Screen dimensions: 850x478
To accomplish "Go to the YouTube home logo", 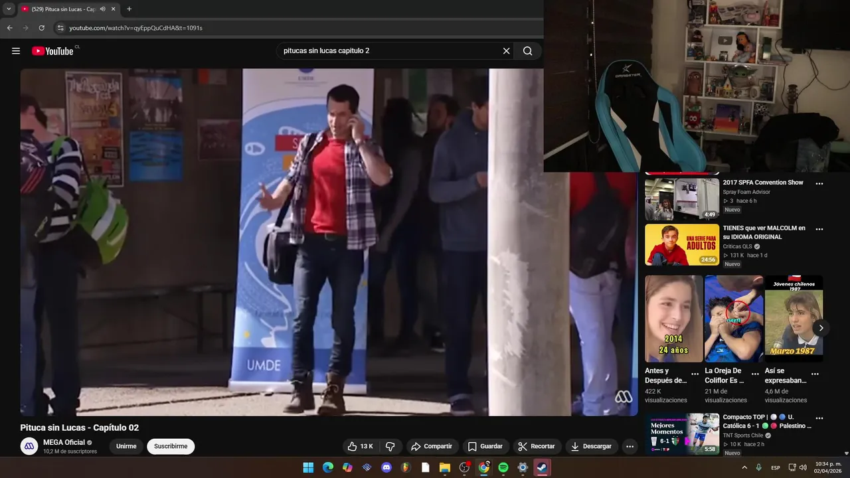I will [x=52, y=51].
